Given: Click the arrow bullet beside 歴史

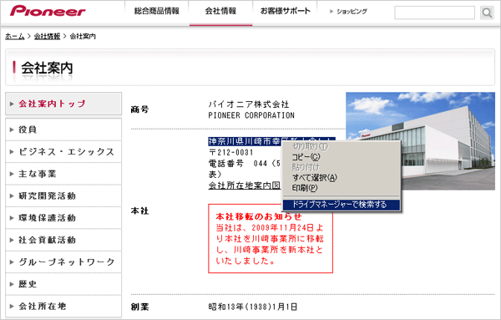Looking at the screenshot, I should 12,284.
